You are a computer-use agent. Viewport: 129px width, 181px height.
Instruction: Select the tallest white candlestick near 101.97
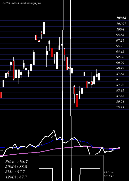pyautogui.click(x=44, y=28)
